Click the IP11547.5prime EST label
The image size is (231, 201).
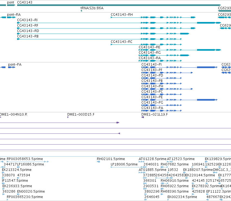[15, 181]
